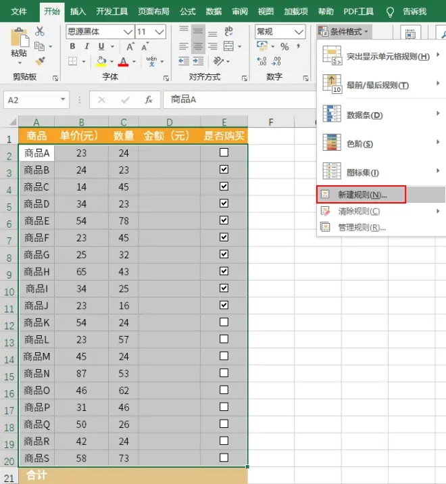Click the Percent Style icon

[x=284, y=47]
